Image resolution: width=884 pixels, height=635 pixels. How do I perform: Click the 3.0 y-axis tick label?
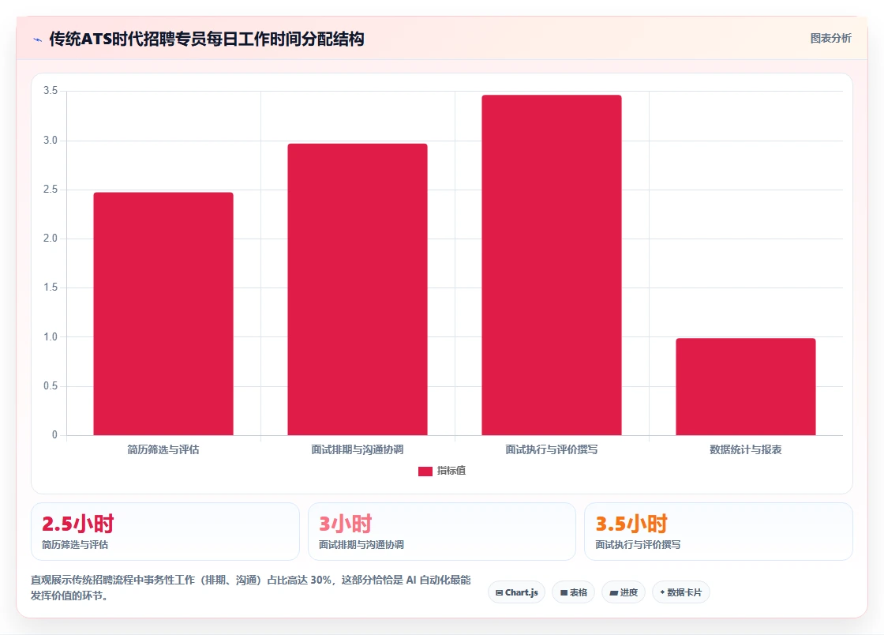[x=51, y=140]
